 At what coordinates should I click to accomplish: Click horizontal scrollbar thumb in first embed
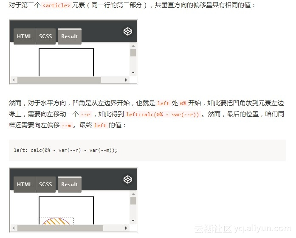pos(59,80)
